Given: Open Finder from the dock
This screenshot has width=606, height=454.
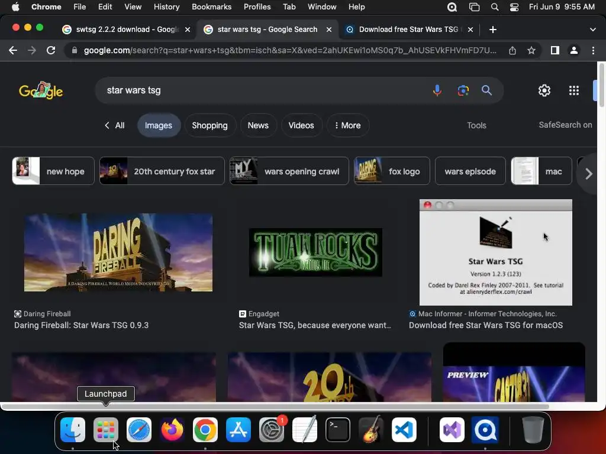Looking at the screenshot, I should (x=73, y=430).
